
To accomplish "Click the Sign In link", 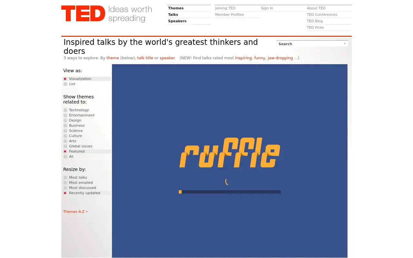I will (267, 8).
